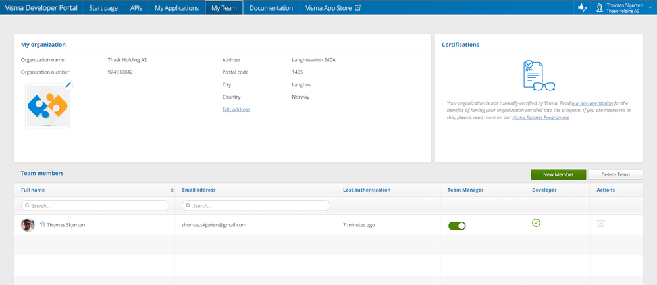This screenshot has height=285, width=657.
Task: Click the New Member button
Action: 558,174
